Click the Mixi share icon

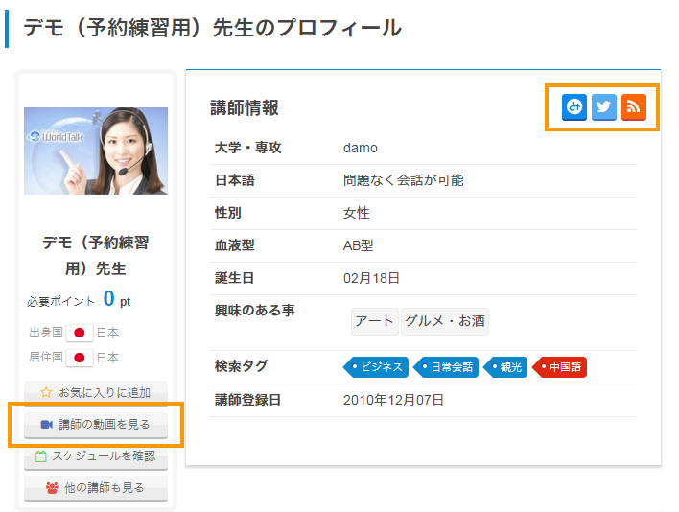pos(574,106)
